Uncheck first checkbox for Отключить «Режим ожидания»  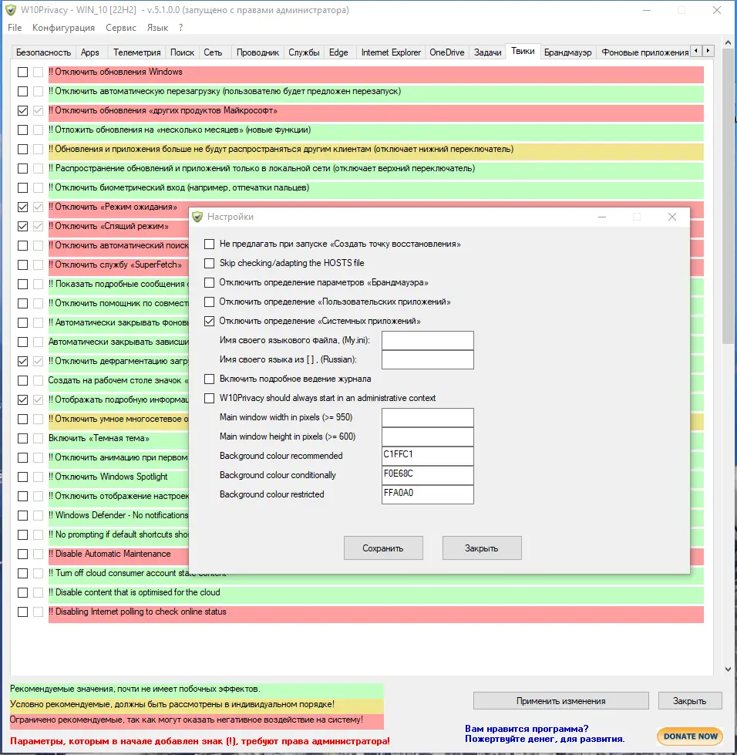point(22,207)
